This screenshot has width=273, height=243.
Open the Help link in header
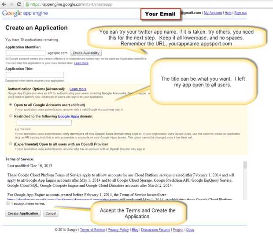(x=228, y=13)
